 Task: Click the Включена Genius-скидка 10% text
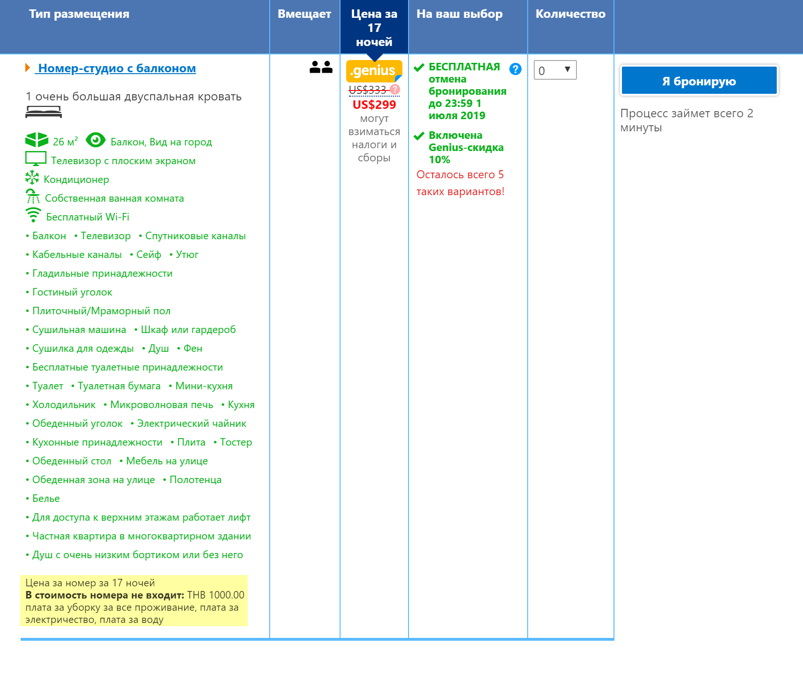click(x=466, y=147)
